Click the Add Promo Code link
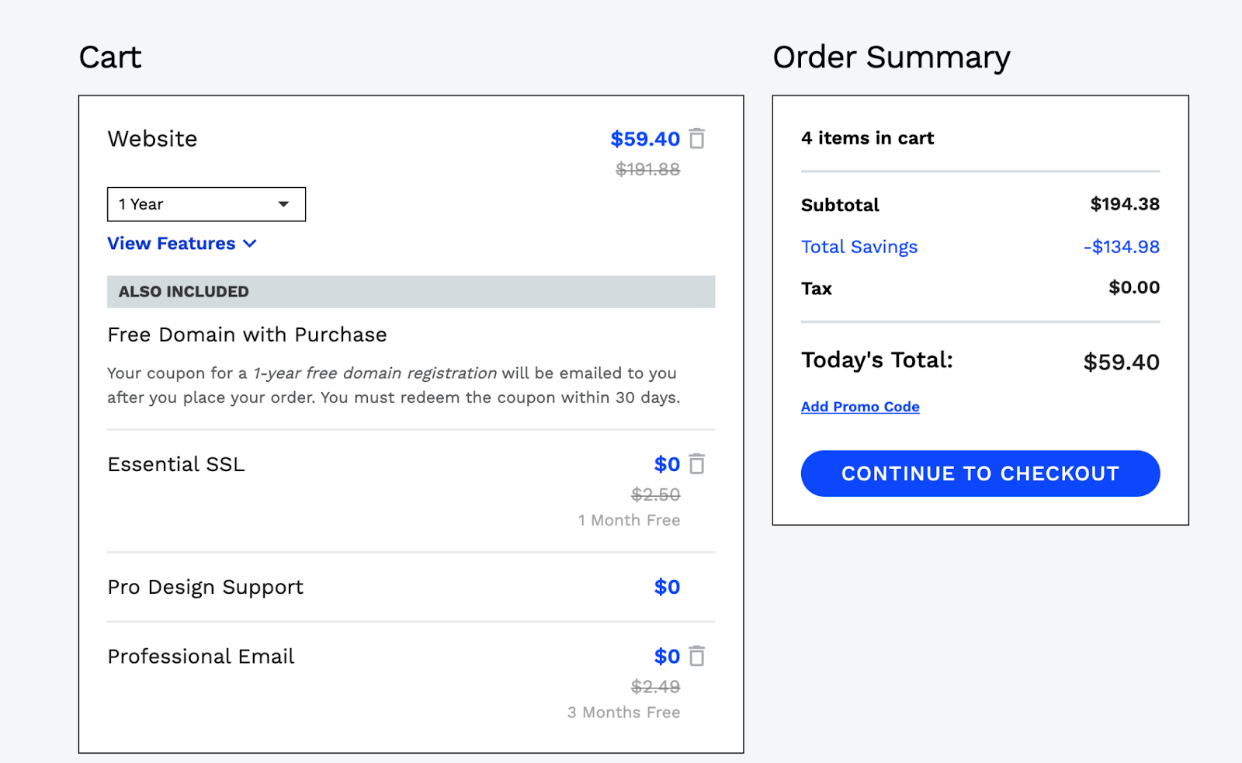Screen dimensions: 1242x763 click(860, 407)
